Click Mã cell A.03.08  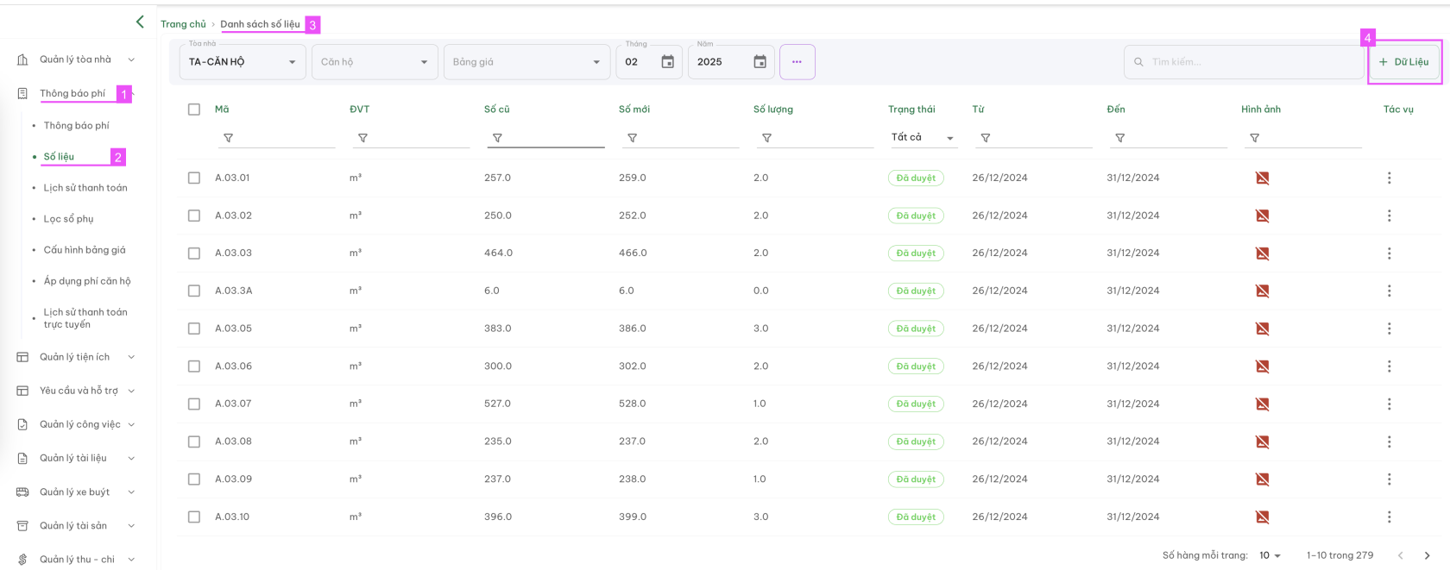(x=233, y=442)
